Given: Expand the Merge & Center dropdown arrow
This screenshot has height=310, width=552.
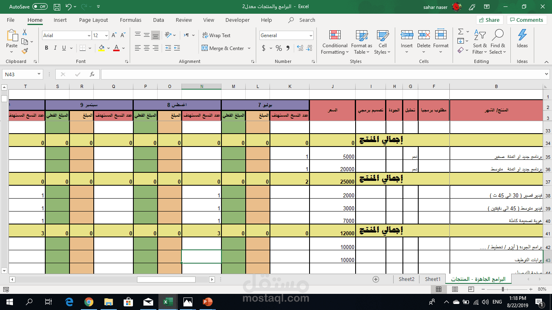Looking at the screenshot, I should (249, 48).
